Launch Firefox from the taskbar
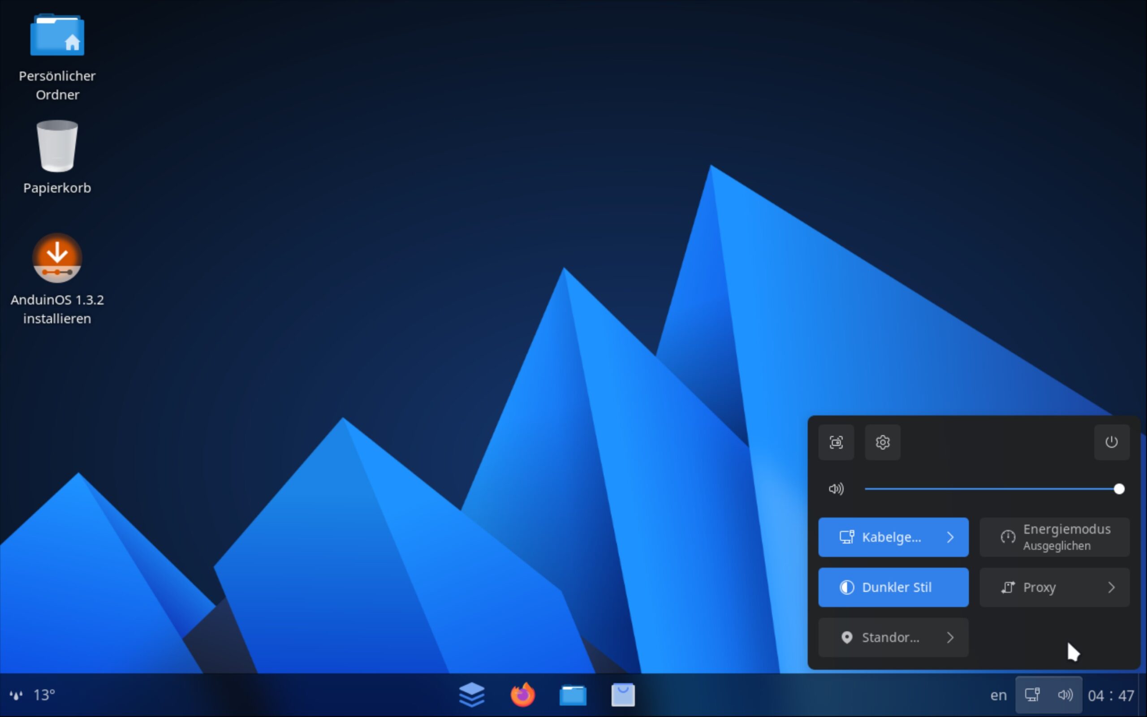1147x717 pixels. click(x=522, y=695)
